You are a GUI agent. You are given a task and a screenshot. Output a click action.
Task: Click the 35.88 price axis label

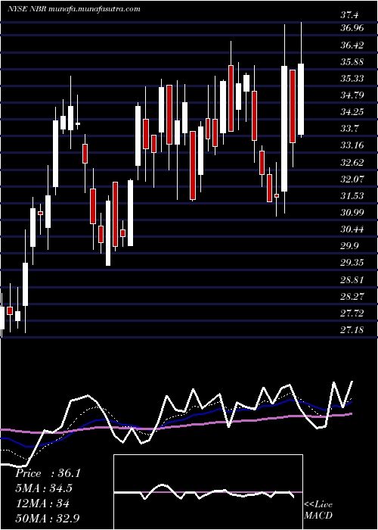click(x=352, y=61)
